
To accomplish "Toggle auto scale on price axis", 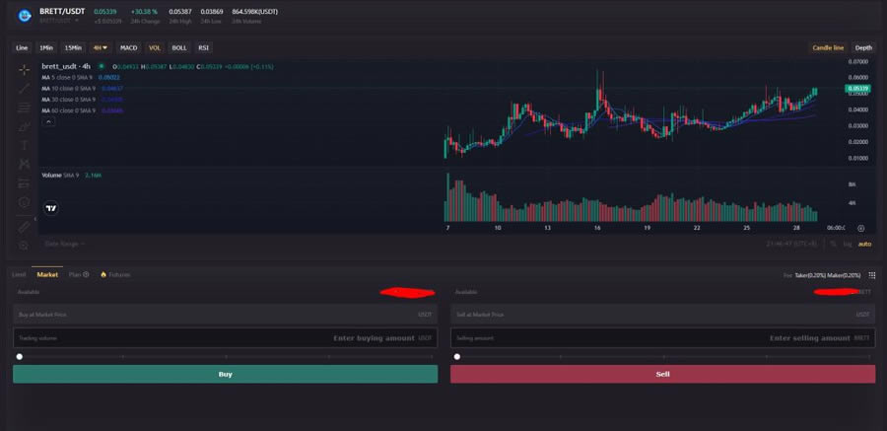I will click(864, 244).
